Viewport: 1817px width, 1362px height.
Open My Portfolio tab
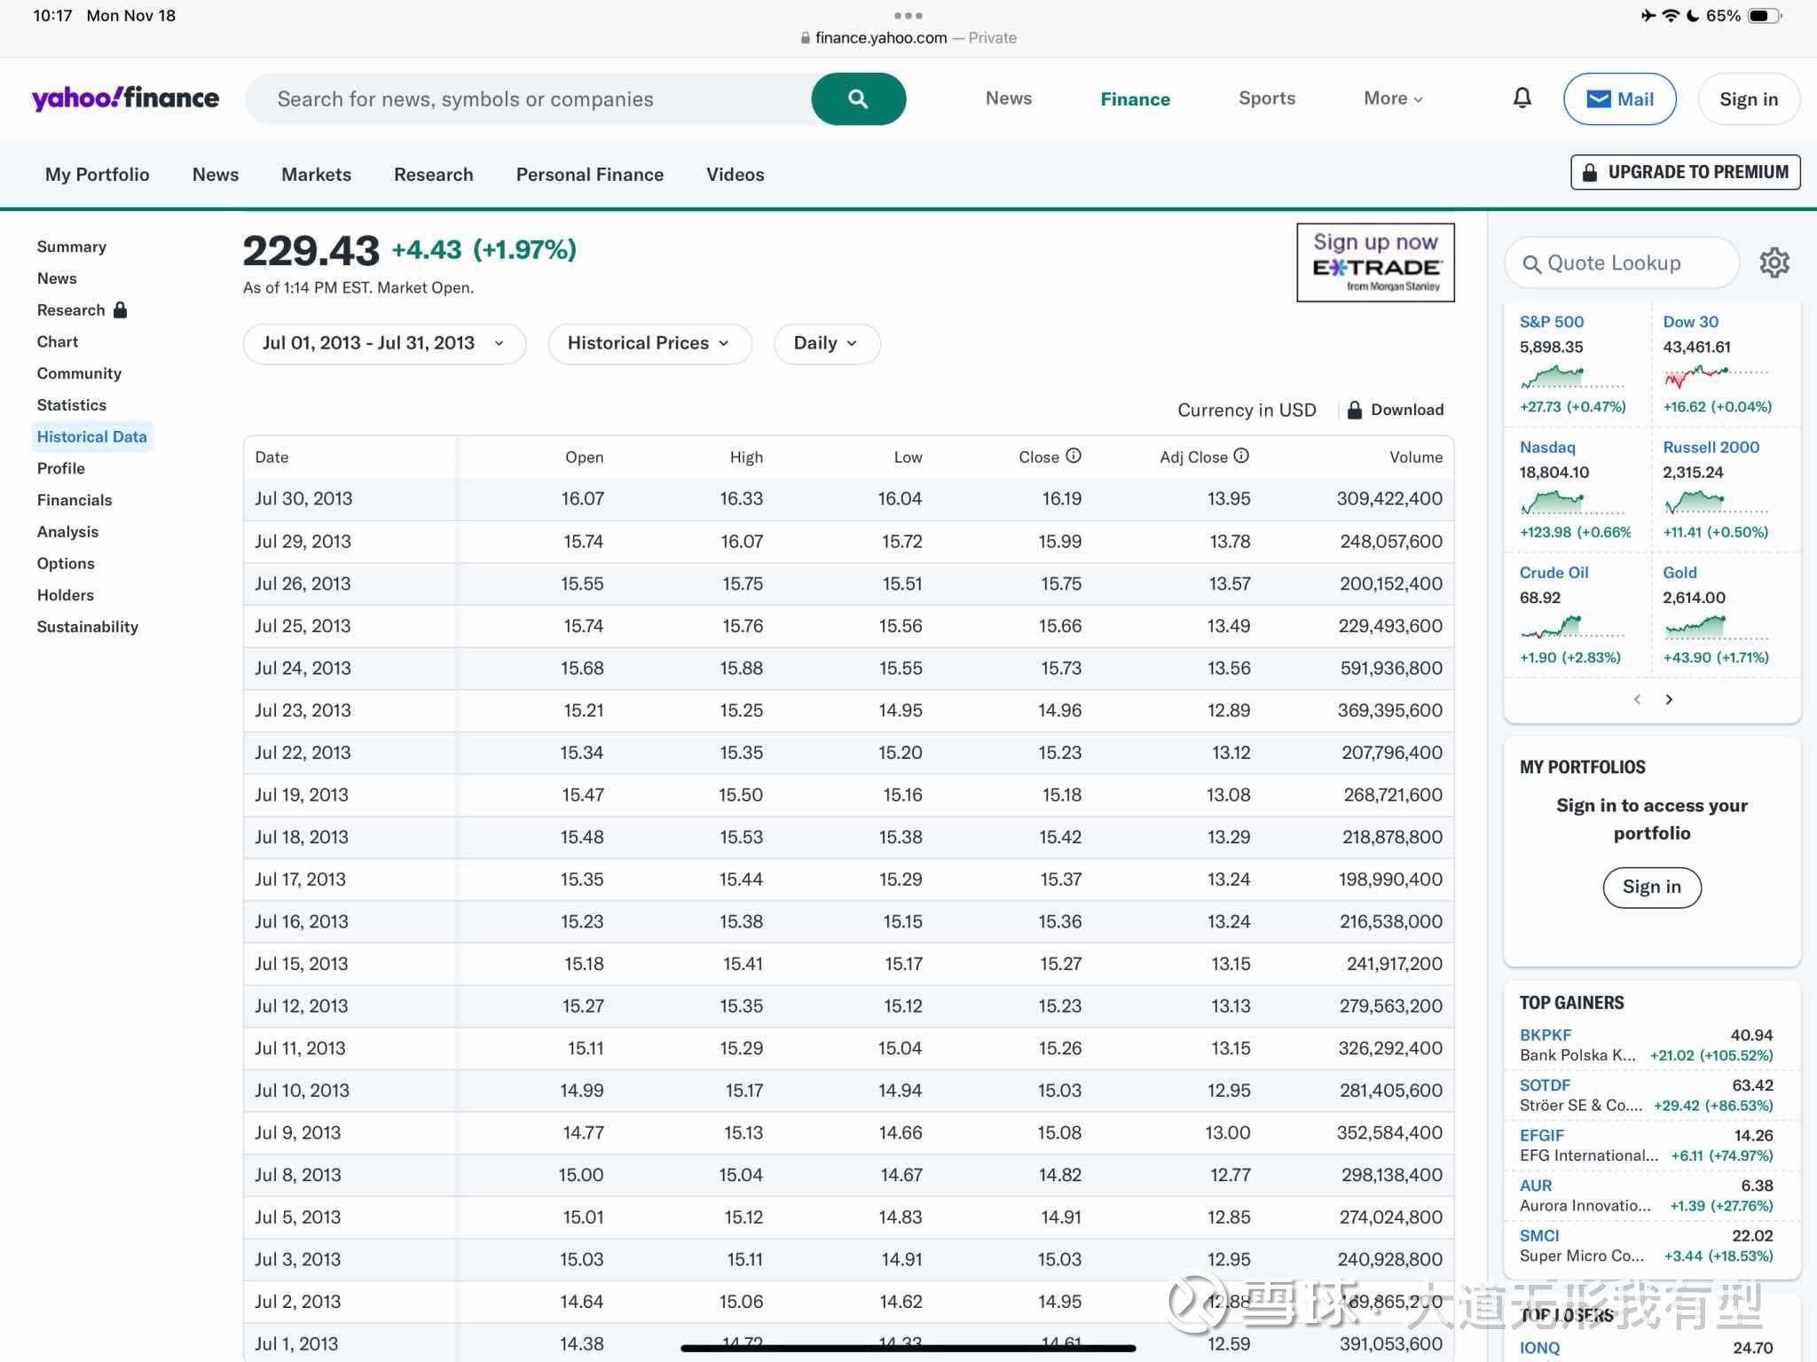pos(98,175)
